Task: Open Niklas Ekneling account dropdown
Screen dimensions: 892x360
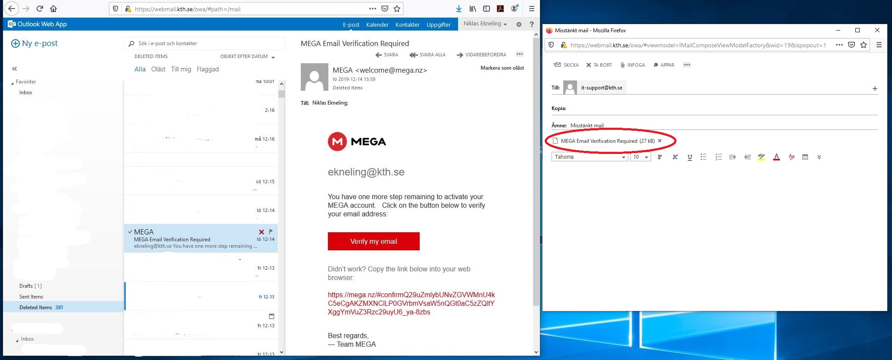Action: (x=485, y=24)
